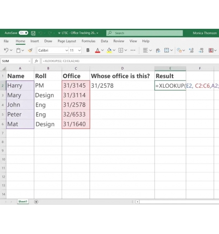
Task: Select the cell containing Harry
Action: click(x=20, y=85)
